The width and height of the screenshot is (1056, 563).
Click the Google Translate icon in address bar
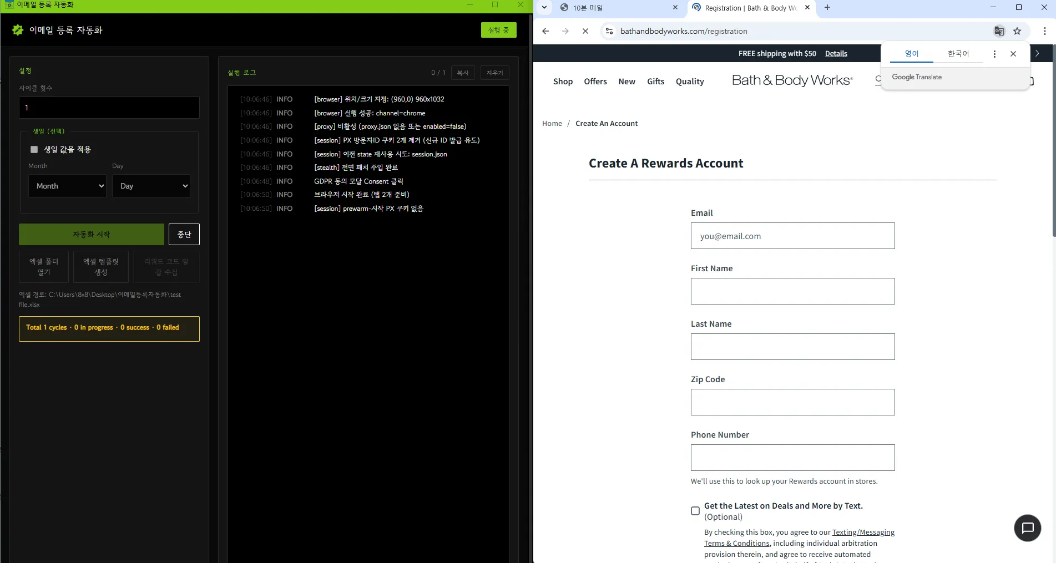tap(999, 31)
